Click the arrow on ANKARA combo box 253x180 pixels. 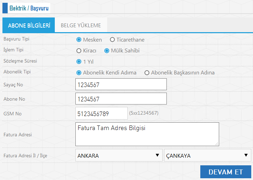tap(157, 155)
